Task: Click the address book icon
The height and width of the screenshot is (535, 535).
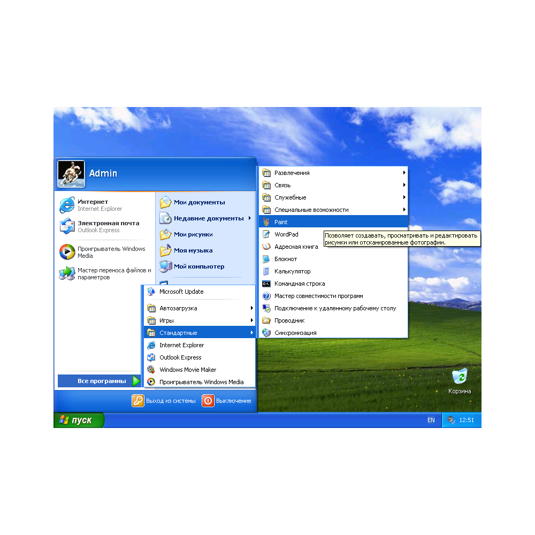Action: click(x=266, y=247)
